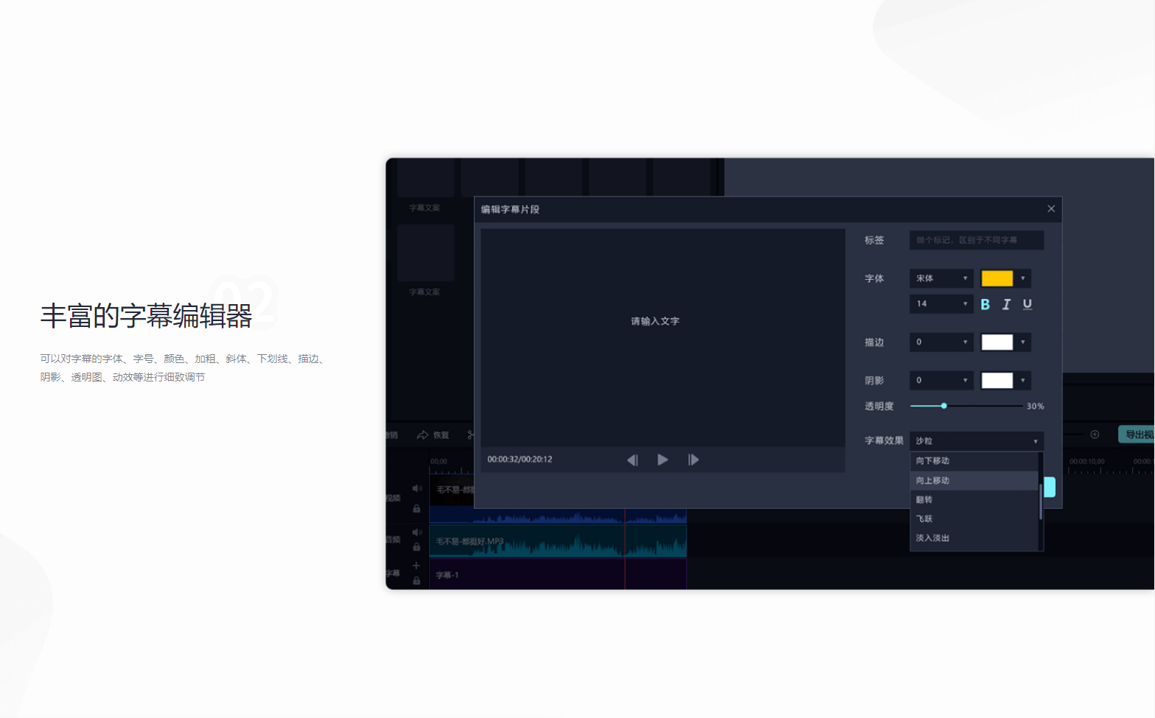Play the subtitle preview
Screen dimensions: 1155x718
point(663,460)
